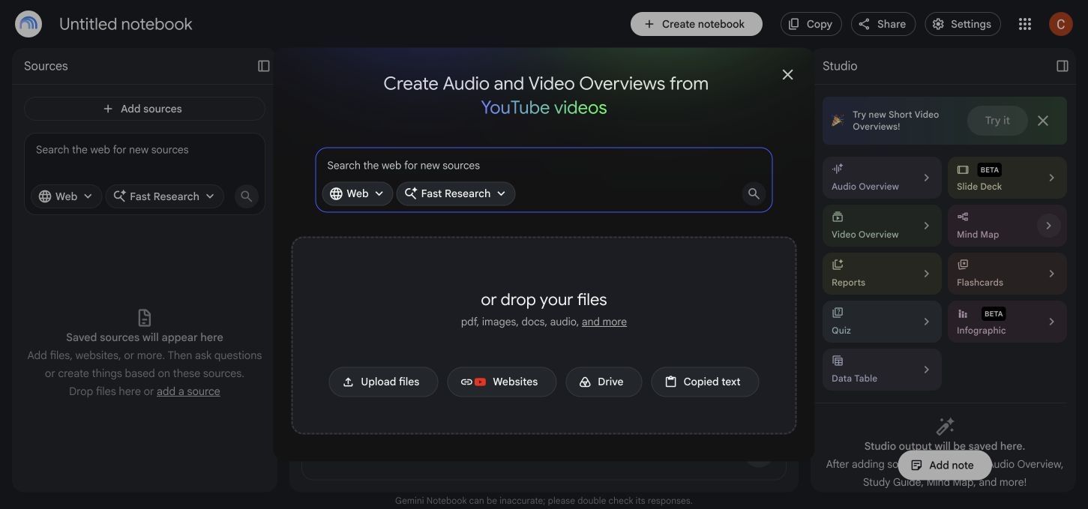Click Create notebook button
Viewport: 1088px width, 509px height.
pyautogui.click(x=696, y=24)
